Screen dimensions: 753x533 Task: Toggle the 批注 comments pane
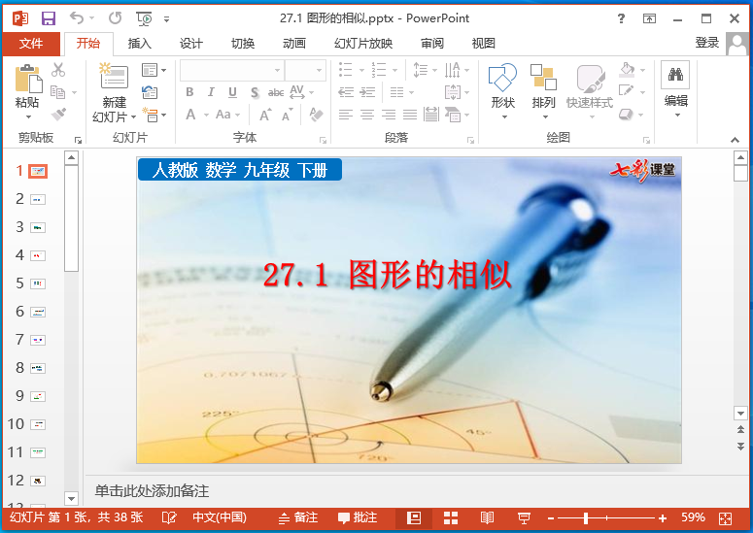(358, 518)
